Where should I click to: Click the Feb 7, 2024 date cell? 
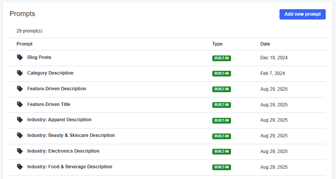click(273, 73)
